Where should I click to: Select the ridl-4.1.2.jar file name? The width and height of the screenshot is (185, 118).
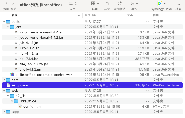tap(29, 54)
